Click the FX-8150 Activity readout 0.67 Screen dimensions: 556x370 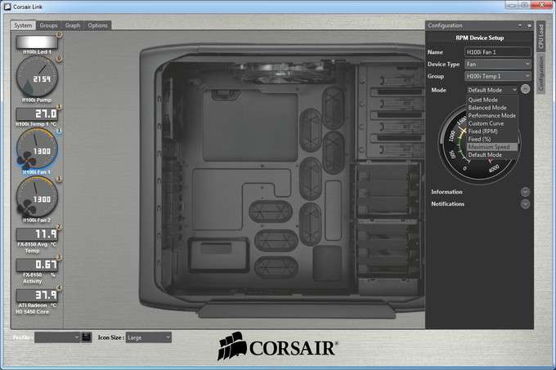(x=37, y=265)
